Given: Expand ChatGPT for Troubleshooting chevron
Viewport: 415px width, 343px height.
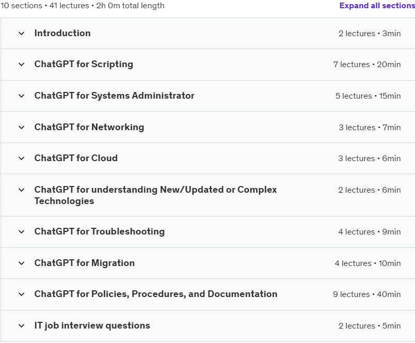Looking at the screenshot, I should (x=21, y=232).
